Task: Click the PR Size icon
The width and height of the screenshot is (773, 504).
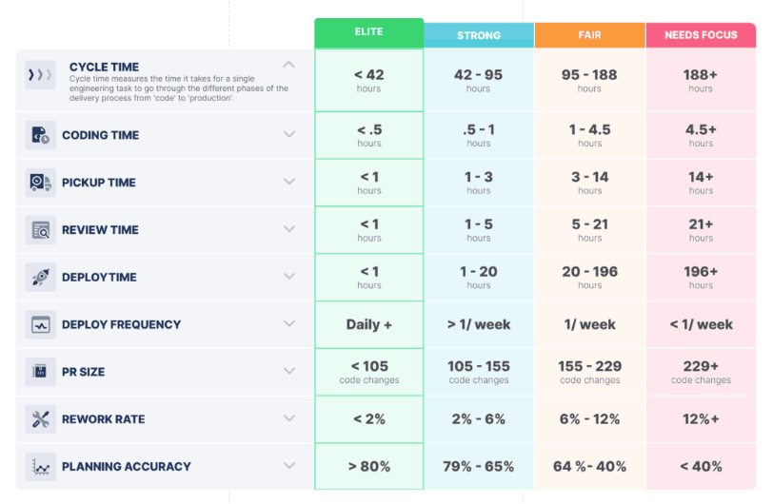Action: (x=40, y=372)
